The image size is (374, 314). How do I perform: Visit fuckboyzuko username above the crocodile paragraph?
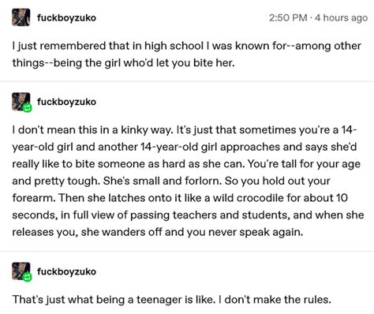tap(66, 102)
